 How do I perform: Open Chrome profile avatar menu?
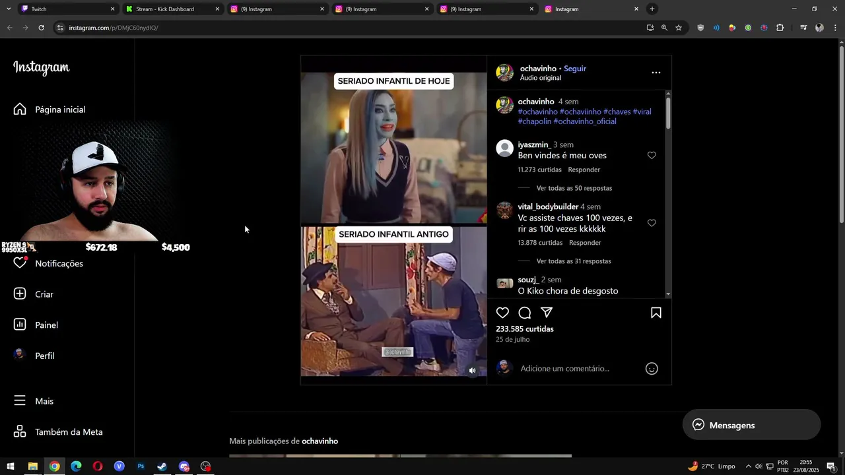[x=819, y=28]
